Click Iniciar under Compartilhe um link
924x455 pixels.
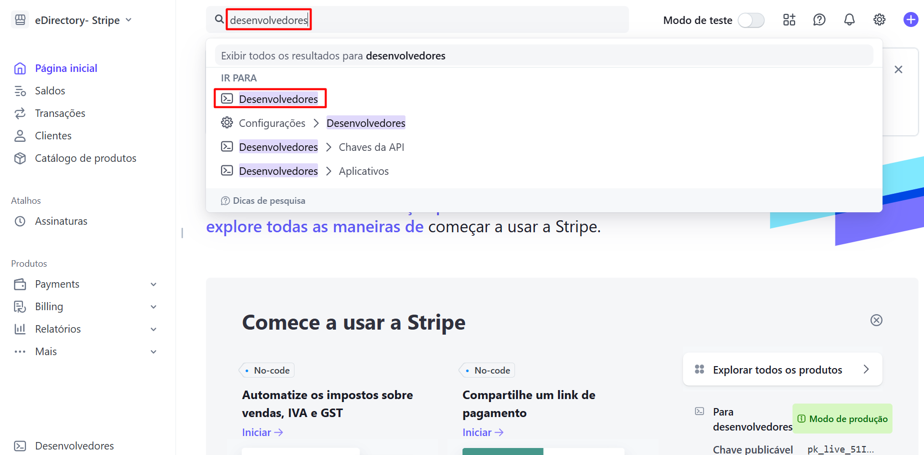[483, 433]
